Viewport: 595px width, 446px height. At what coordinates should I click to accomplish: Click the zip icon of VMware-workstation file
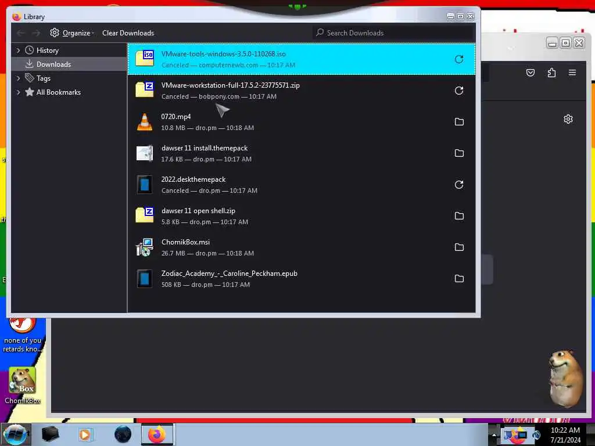pos(145,90)
